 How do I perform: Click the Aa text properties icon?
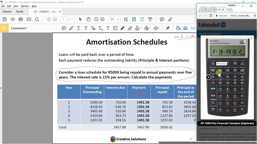tap(193, 28)
